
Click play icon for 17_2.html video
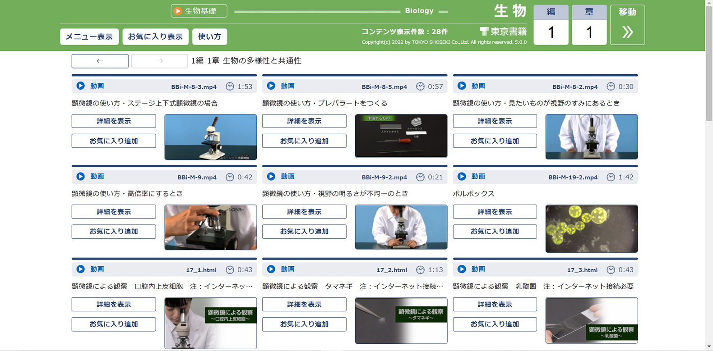coord(271,269)
